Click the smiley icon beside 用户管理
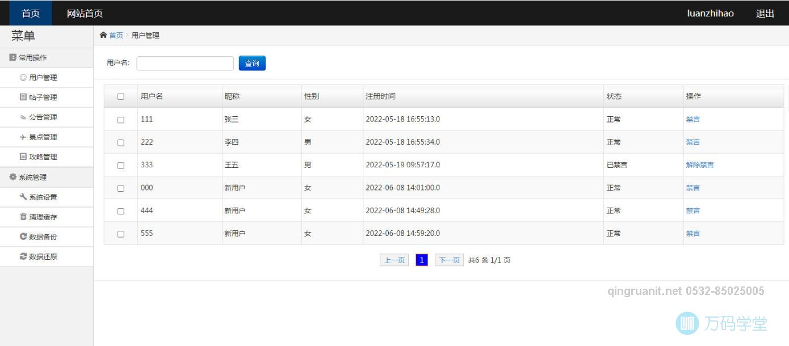Image resolution: width=789 pixels, height=346 pixels. pyautogui.click(x=23, y=78)
